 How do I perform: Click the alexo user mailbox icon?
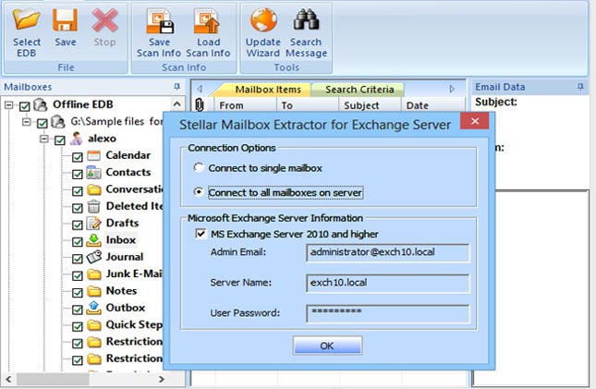coord(76,139)
